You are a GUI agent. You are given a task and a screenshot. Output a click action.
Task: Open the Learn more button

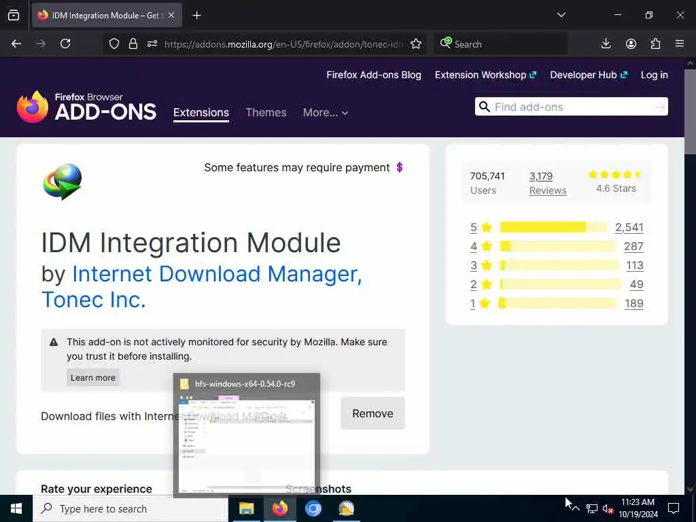coord(93,377)
